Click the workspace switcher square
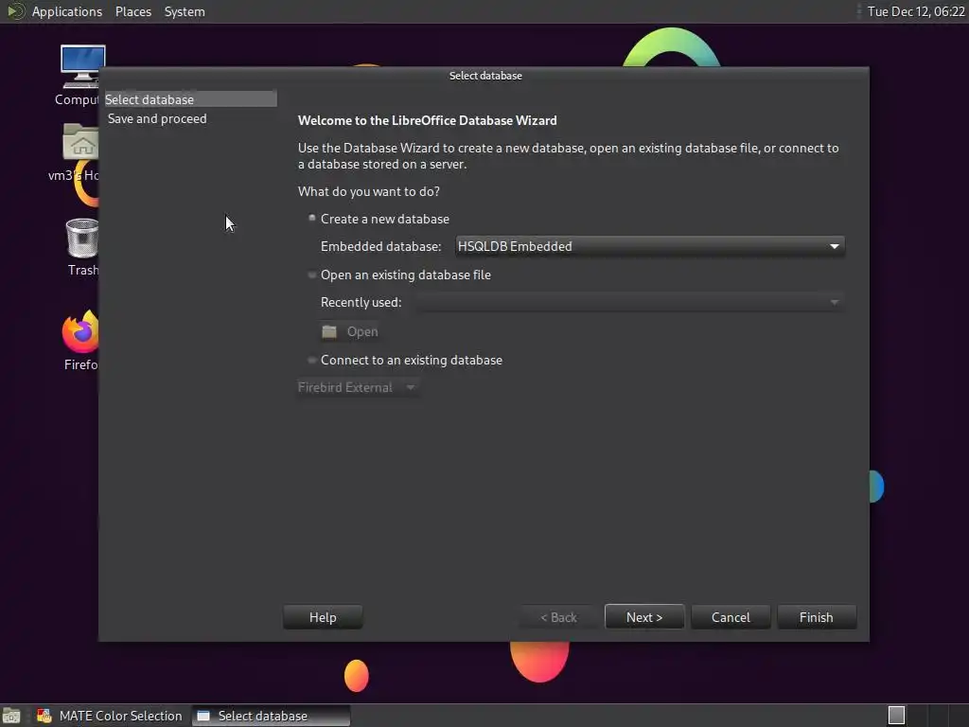The image size is (969, 727). (897, 716)
